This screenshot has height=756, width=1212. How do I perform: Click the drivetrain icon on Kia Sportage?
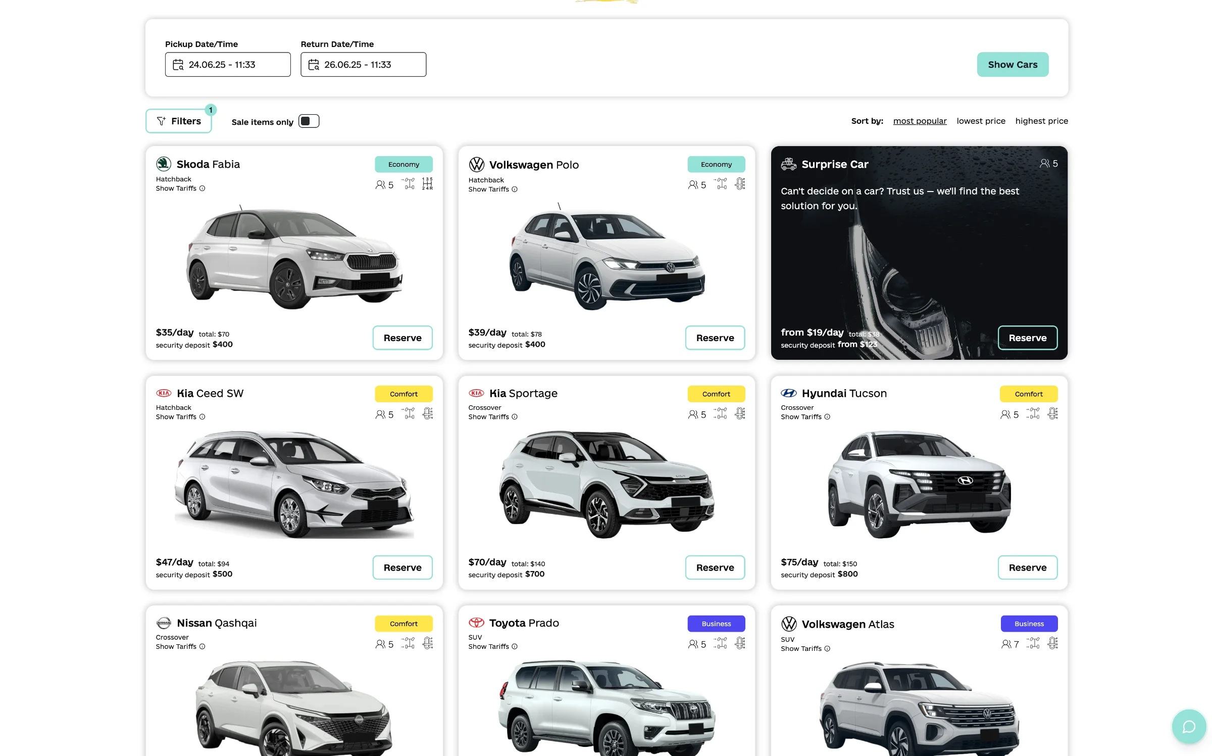[721, 413]
